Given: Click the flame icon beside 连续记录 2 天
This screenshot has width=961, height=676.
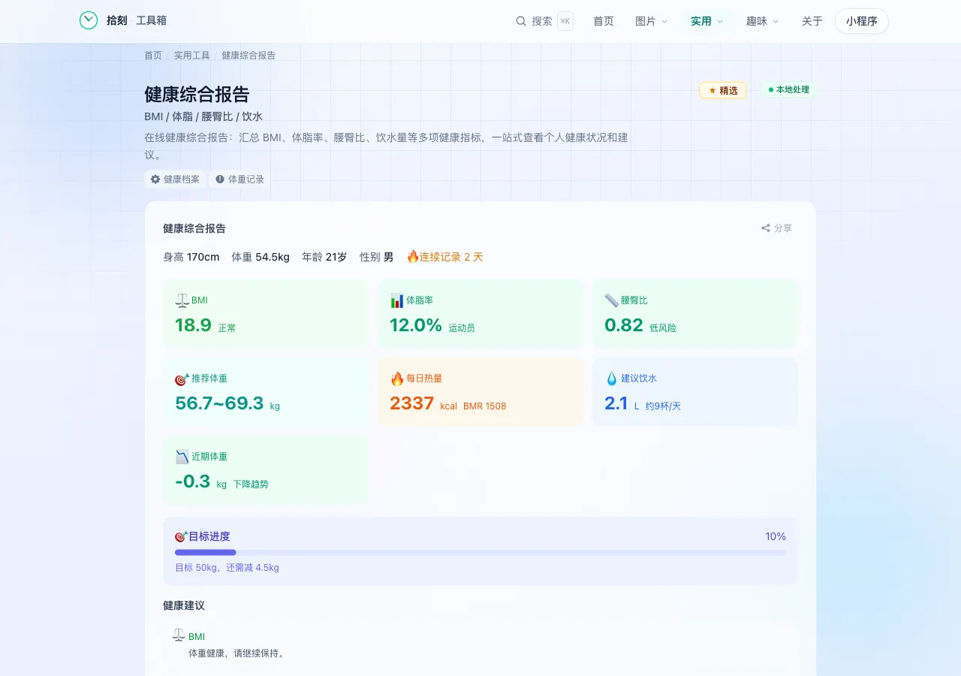Looking at the screenshot, I should click(x=412, y=257).
